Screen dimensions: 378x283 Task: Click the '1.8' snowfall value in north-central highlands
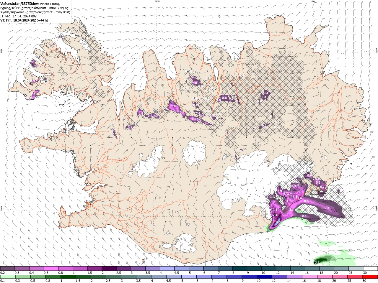pos(173,106)
